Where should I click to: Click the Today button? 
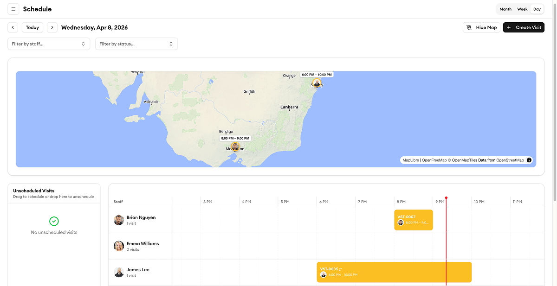coord(32,27)
